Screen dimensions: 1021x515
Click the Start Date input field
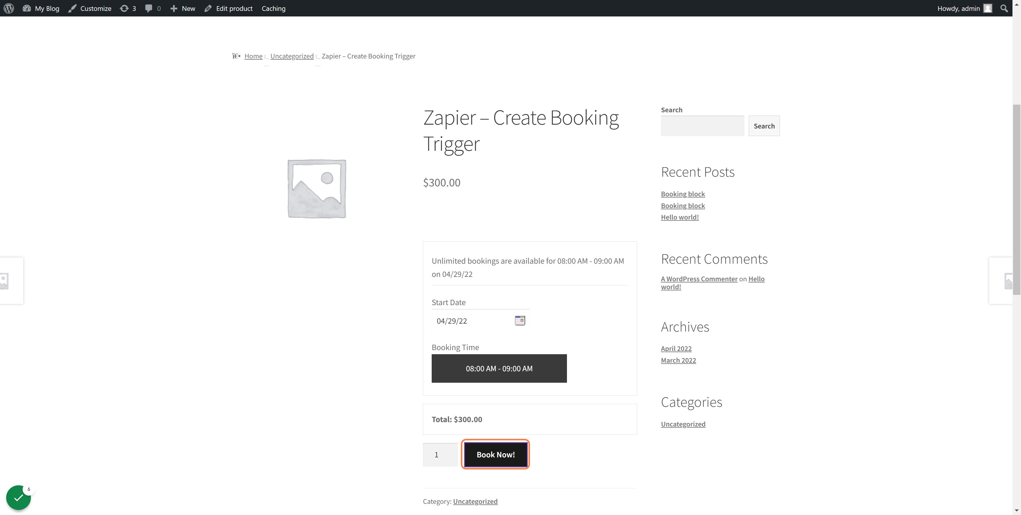481,320
